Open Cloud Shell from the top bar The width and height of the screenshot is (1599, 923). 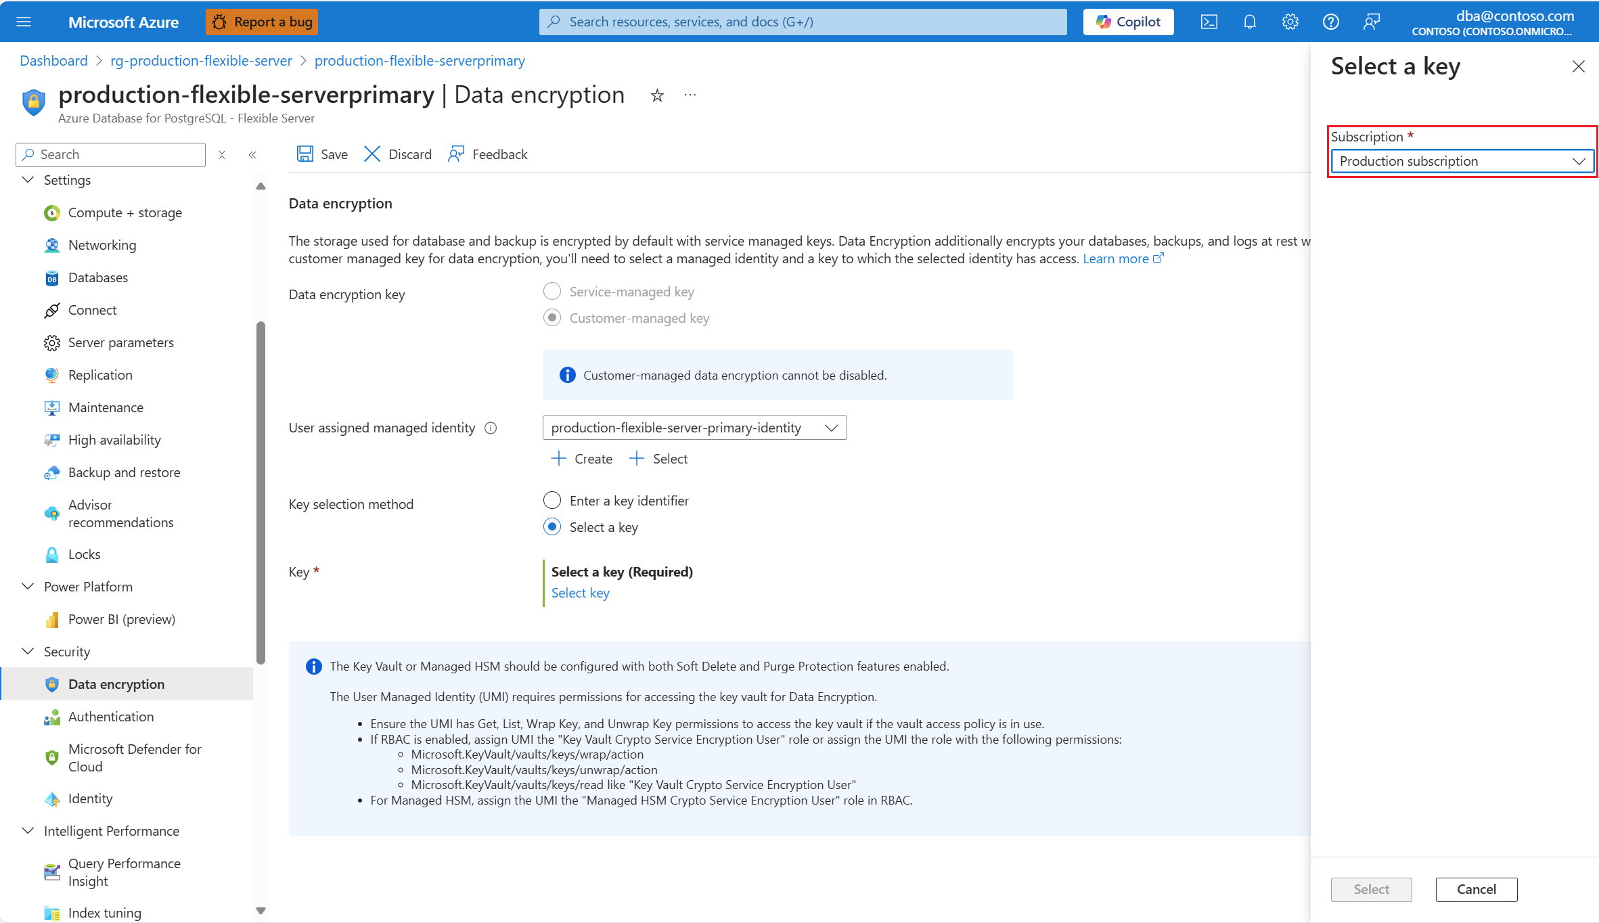(1209, 22)
